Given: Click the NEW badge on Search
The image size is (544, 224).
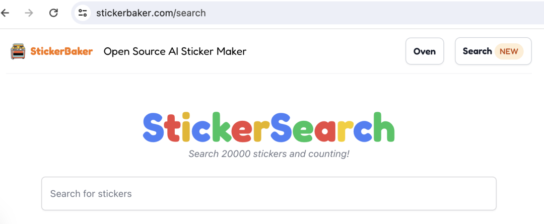Looking at the screenshot, I should (x=509, y=51).
